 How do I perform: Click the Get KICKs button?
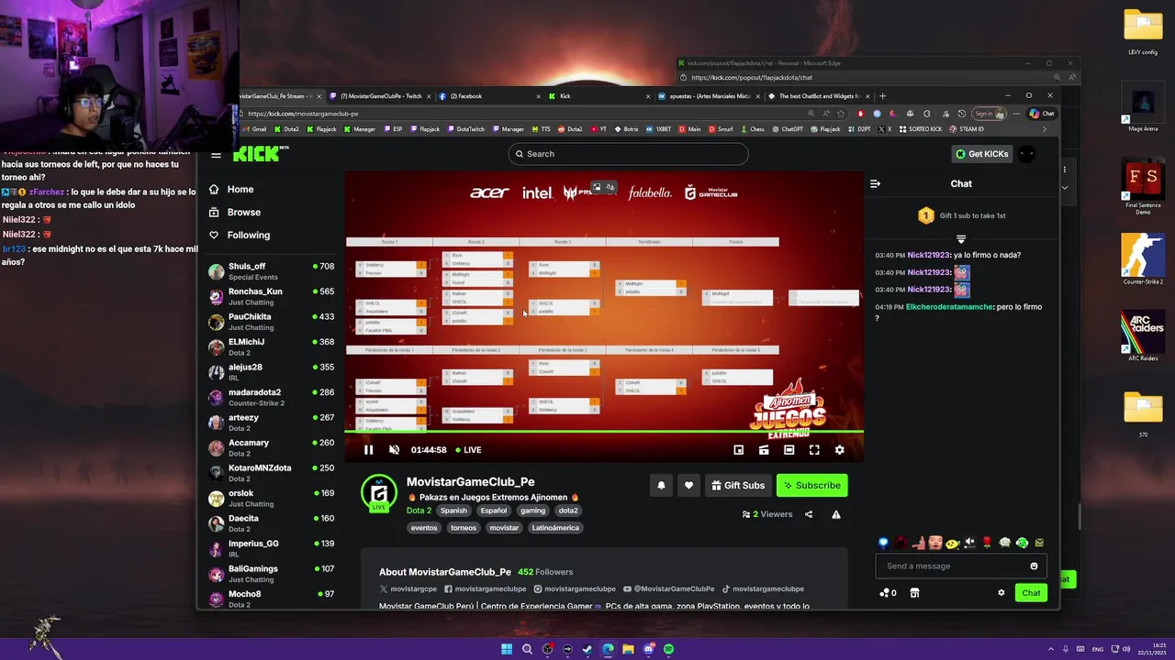tap(981, 154)
